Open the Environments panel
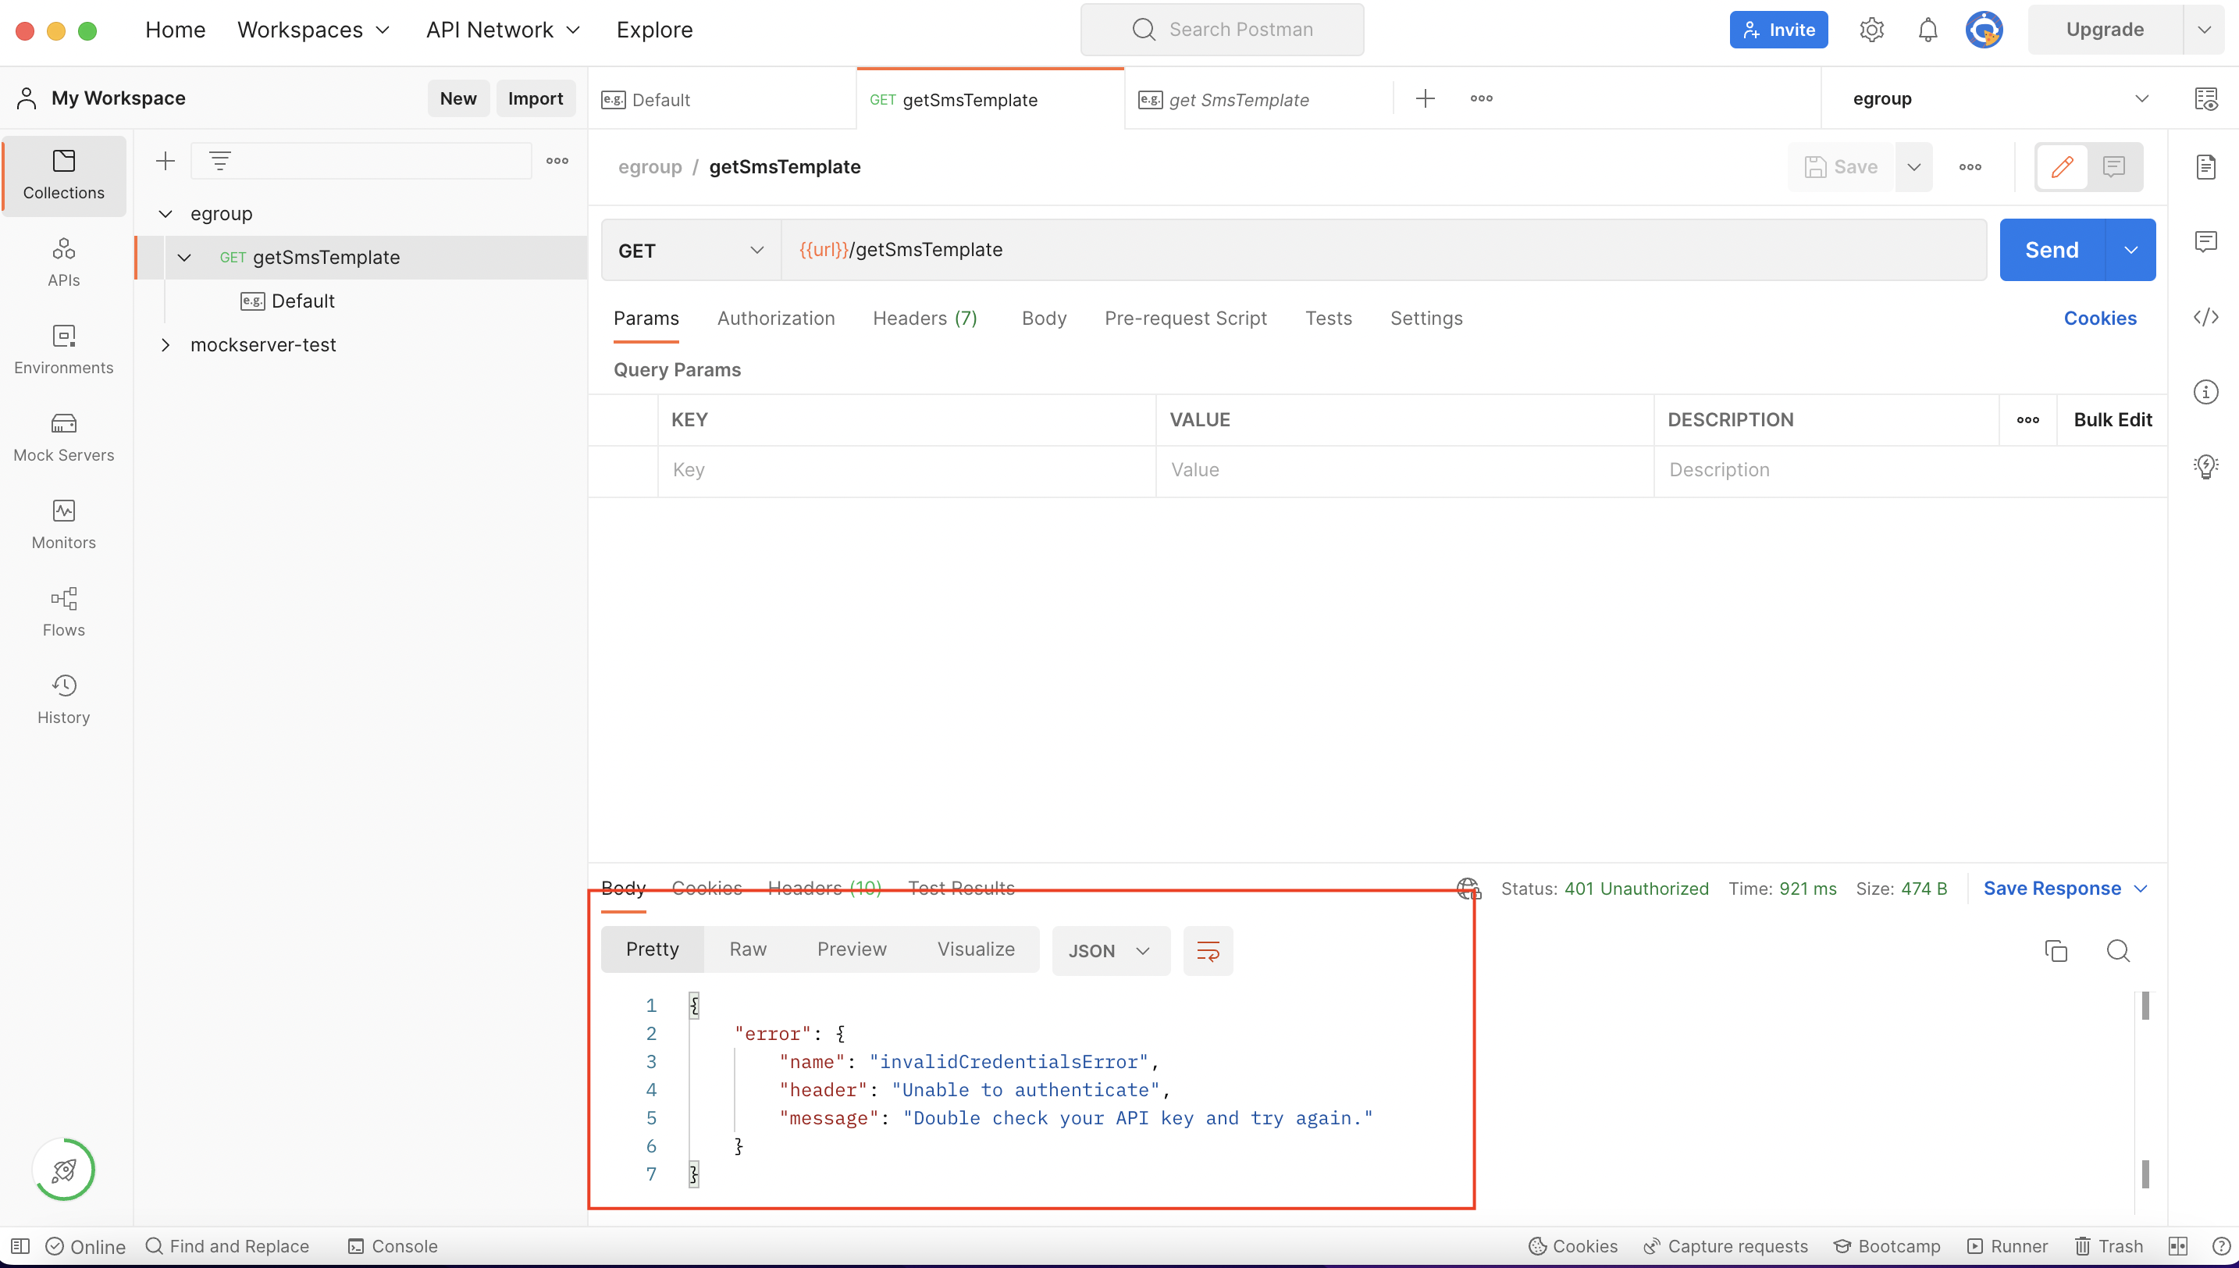 click(x=62, y=350)
